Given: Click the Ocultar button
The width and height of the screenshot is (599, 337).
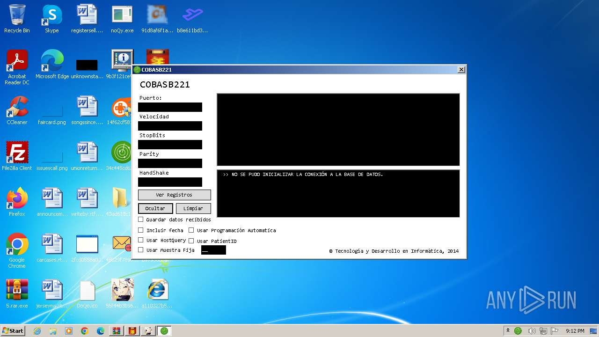Looking at the screenshot, I should (x=155, y=208).
